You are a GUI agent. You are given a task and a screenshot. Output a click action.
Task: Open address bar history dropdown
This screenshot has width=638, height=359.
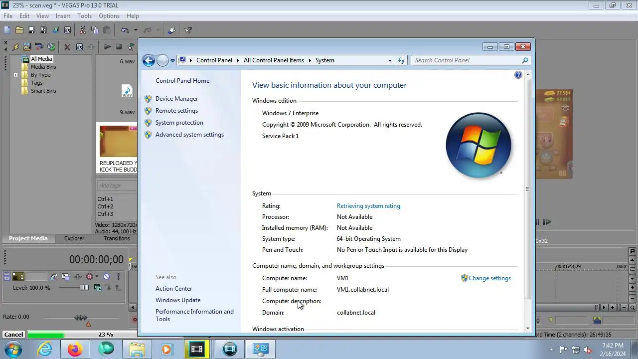(390, 60)
